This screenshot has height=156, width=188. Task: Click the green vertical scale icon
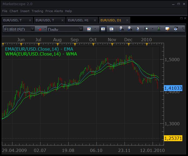click(159, 29)
